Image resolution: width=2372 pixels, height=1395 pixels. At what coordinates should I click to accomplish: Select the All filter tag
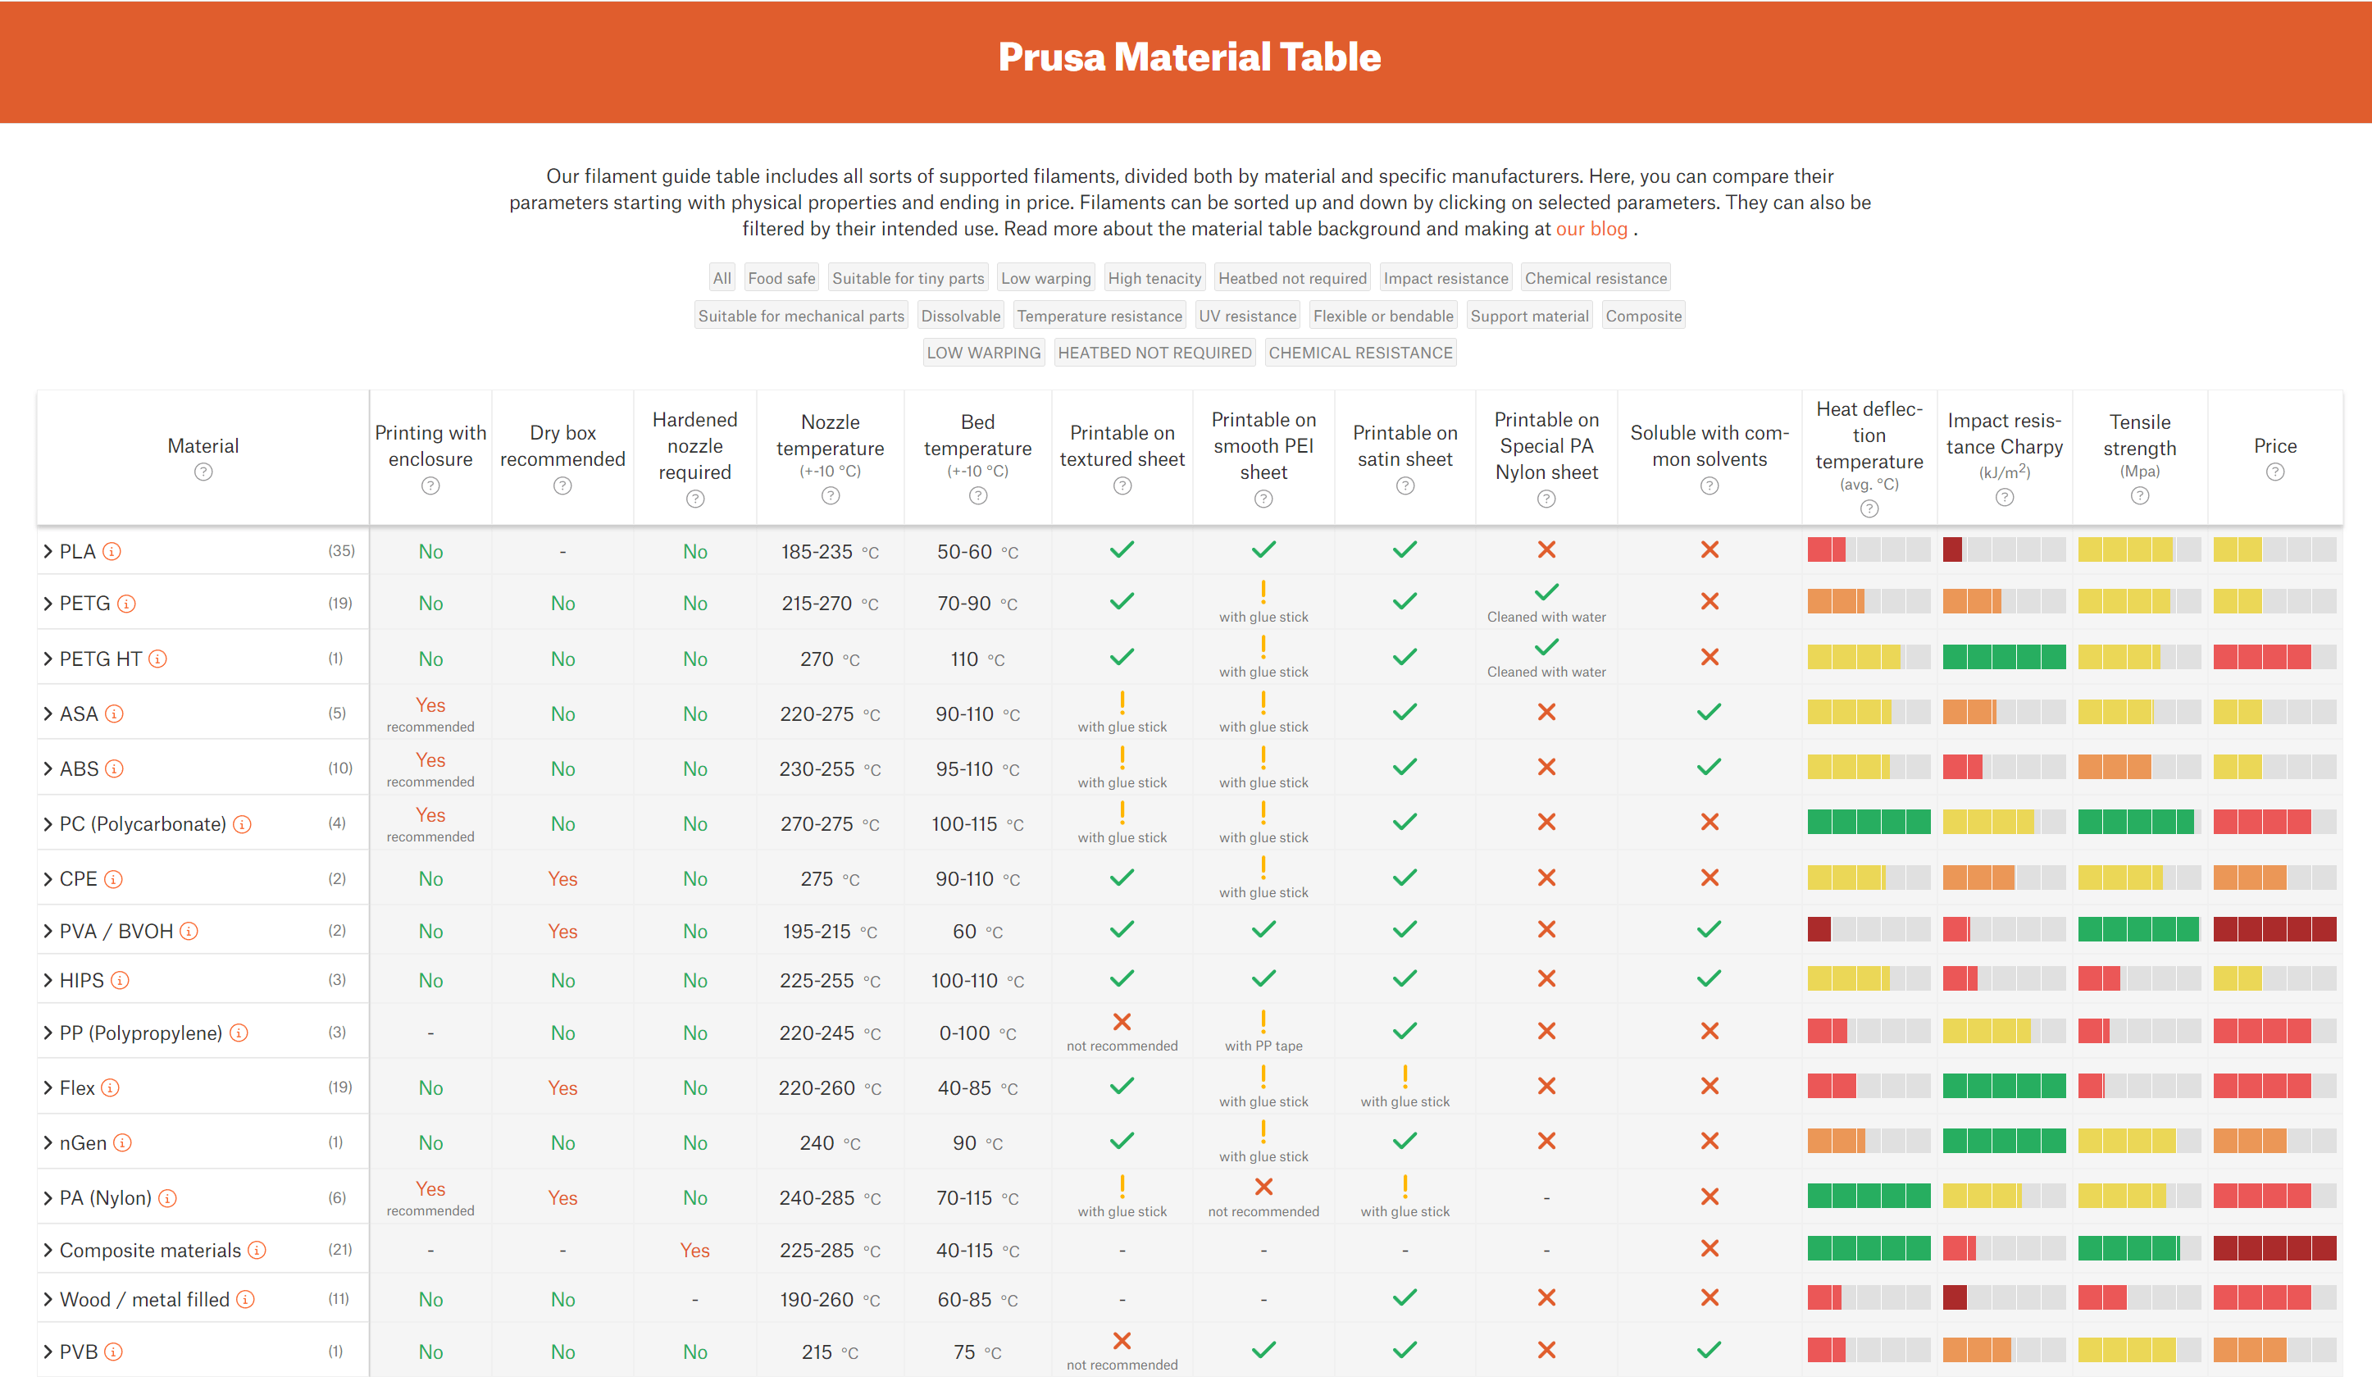(721, 279)
